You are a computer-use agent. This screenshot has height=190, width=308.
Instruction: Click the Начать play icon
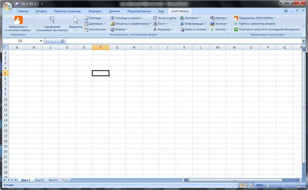tap(212, 29)
